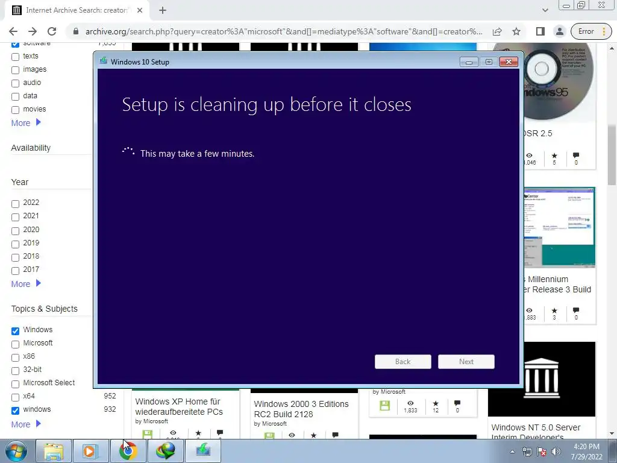Open the volume speaker tray icon
617x463 pixels.
(556, 452)
